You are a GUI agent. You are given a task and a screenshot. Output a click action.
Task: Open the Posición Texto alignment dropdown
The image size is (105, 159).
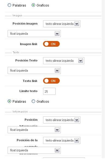click(x=64, y=61)
